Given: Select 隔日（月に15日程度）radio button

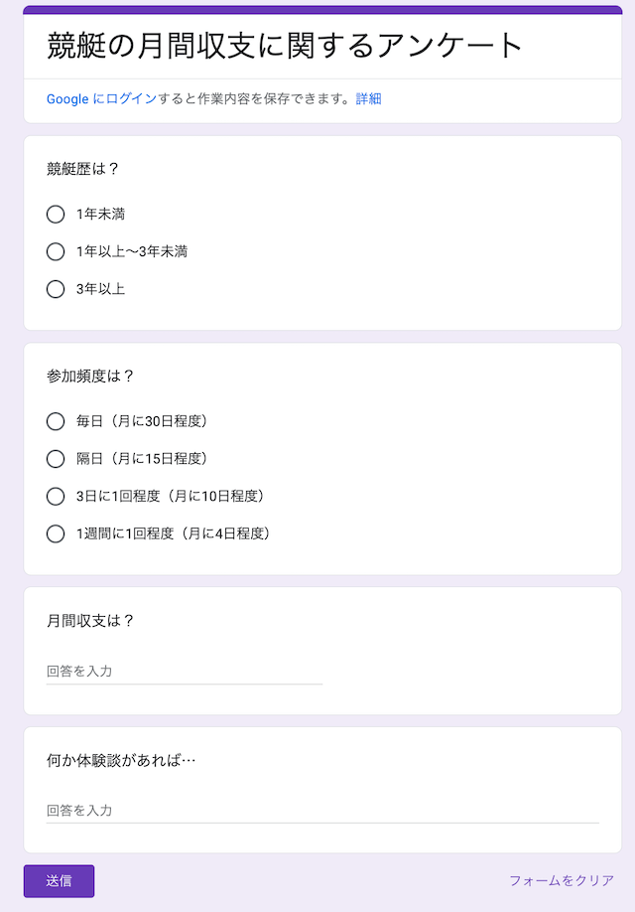Looking at the screenshot, I should click(x=56, y=459).
